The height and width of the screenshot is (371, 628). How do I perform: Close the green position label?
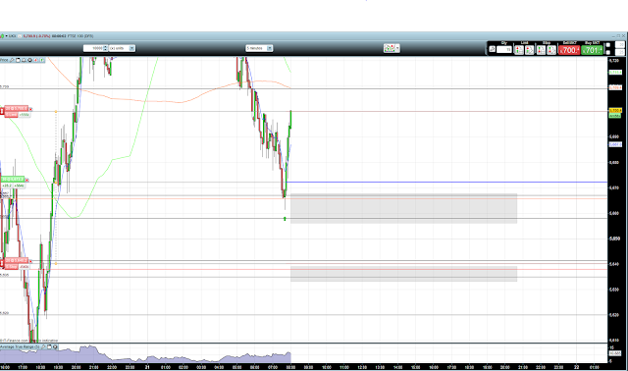pos(26,180)
